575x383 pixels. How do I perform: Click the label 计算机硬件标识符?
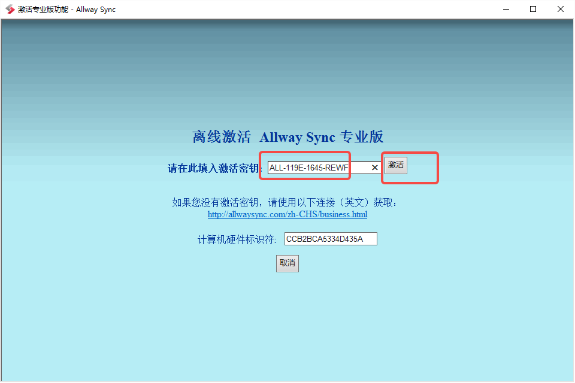tap(236, 239)
